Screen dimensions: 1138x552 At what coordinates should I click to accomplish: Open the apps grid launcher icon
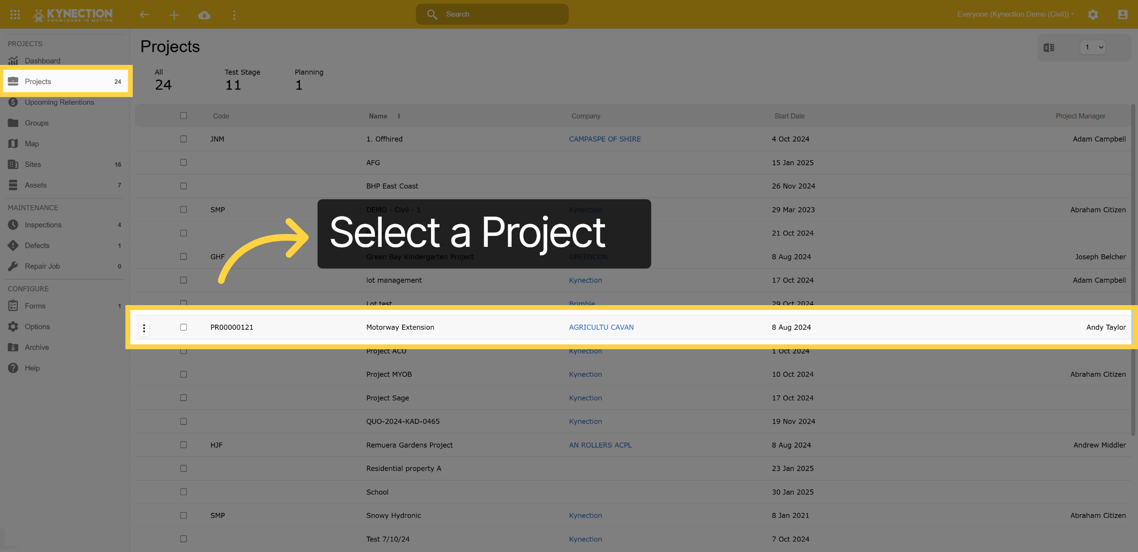pyautogui.click(x=15, y=15)
